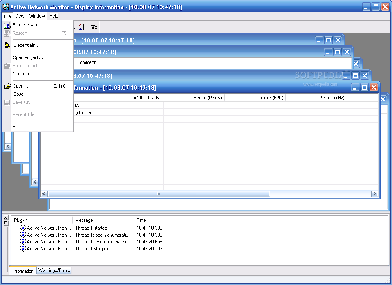Select 'Thread 1: end enumerating...' message
Viewport: 392px width, 285px height.
[x=103, y=242]
